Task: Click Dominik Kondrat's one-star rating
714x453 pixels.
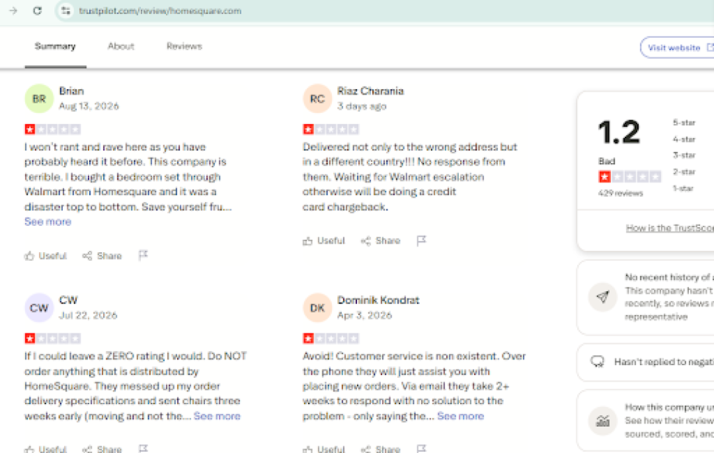Action: 331,338
